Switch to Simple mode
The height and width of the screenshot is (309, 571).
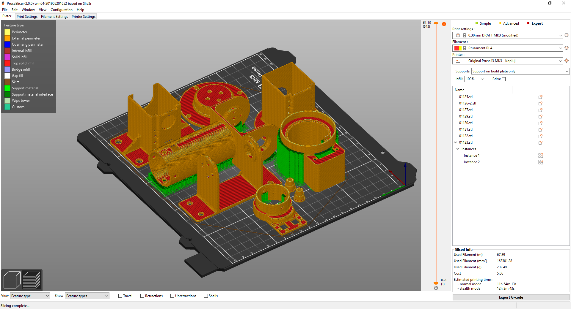483,23
